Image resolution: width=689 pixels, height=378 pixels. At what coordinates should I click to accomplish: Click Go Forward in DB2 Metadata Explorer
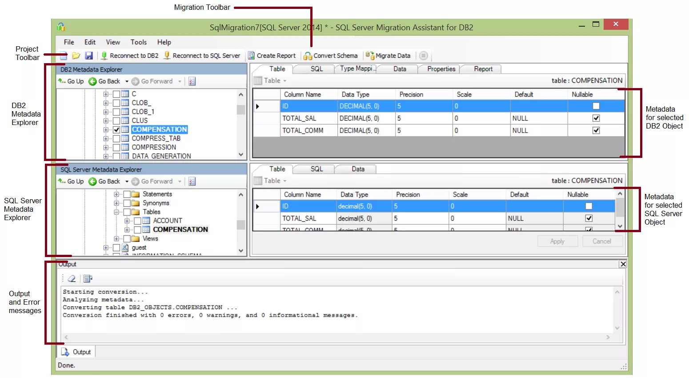152,81
